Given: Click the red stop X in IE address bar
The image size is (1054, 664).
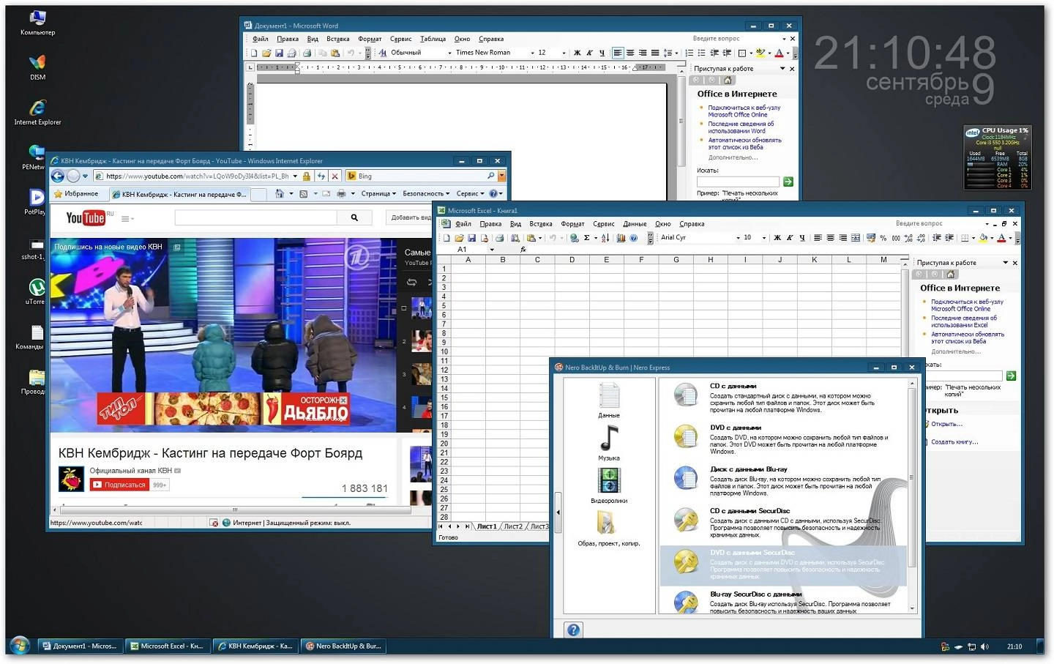Looking at the screenshot, I should (334, 176).
